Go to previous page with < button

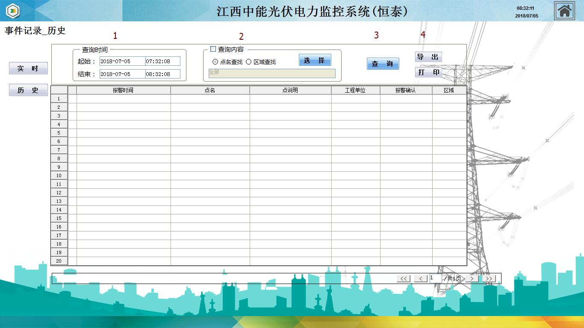pos(421,278)
